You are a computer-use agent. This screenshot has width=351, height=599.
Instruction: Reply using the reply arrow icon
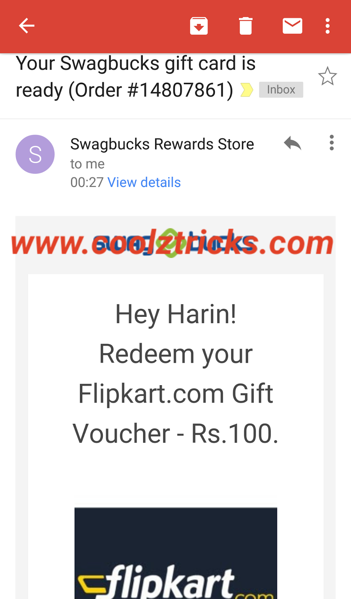[292, 143]
